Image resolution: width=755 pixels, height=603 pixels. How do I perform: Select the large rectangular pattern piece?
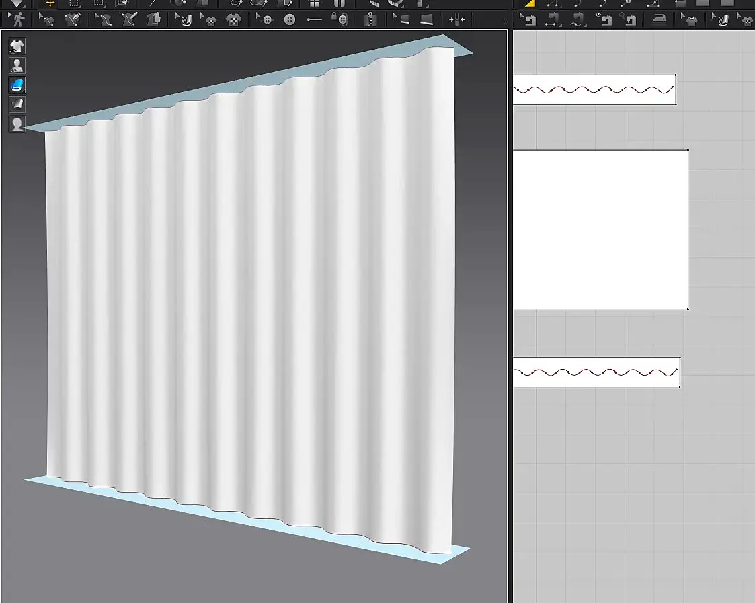(x=600, y=229)
